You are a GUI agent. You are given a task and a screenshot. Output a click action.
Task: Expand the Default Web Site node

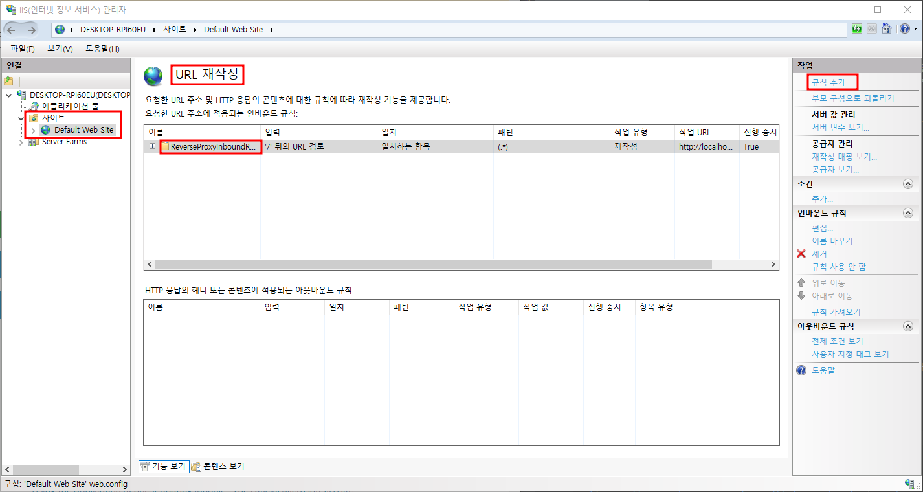34,130
